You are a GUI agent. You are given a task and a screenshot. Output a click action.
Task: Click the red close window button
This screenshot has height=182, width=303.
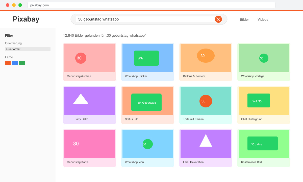(x=8, y=5)
